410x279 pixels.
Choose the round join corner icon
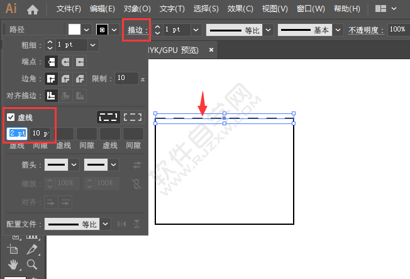coord(65,79)
